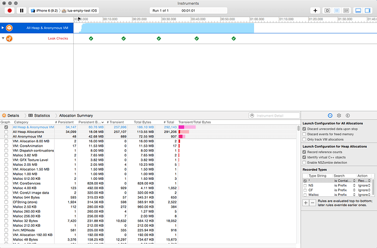
Task: Check graph box for VM: CoreAnimation
Action: click(6, 146)
